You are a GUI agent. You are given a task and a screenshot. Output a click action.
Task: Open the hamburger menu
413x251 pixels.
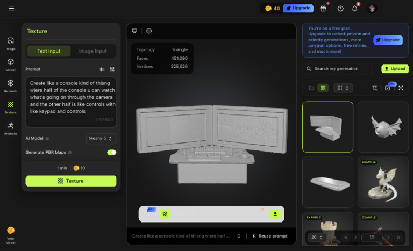point(11,8)
